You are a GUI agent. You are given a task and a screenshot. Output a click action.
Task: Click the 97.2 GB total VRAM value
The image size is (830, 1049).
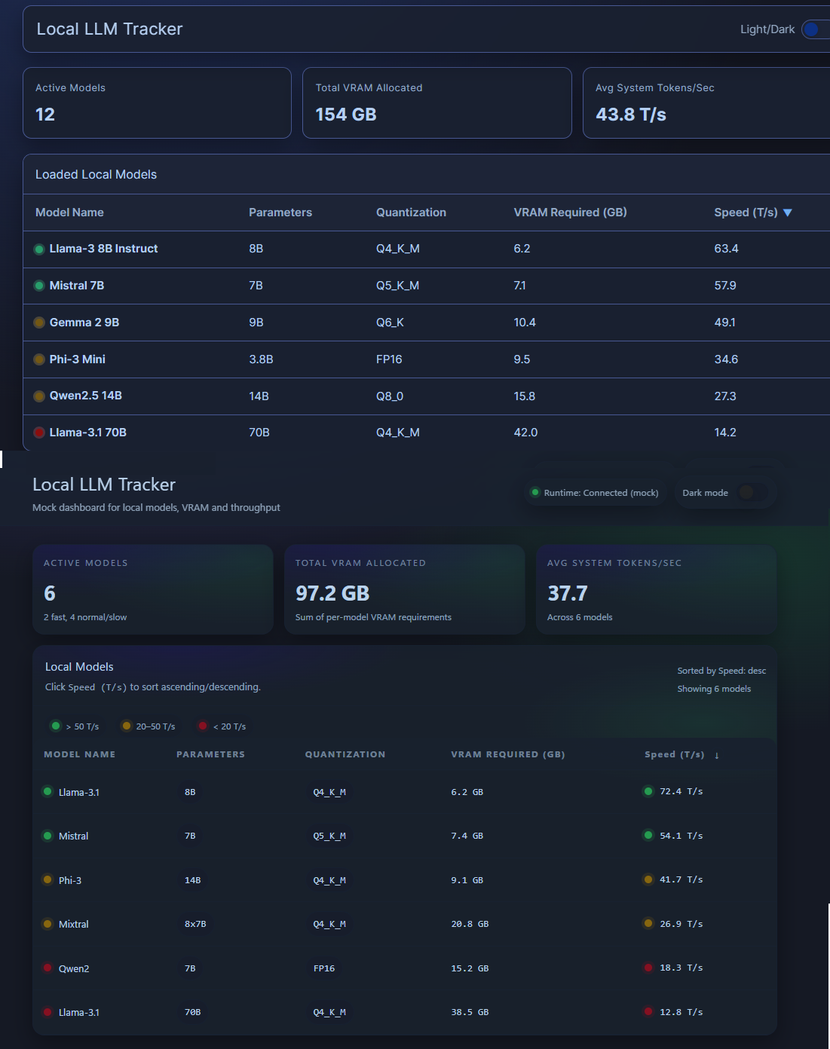[332, 594]
